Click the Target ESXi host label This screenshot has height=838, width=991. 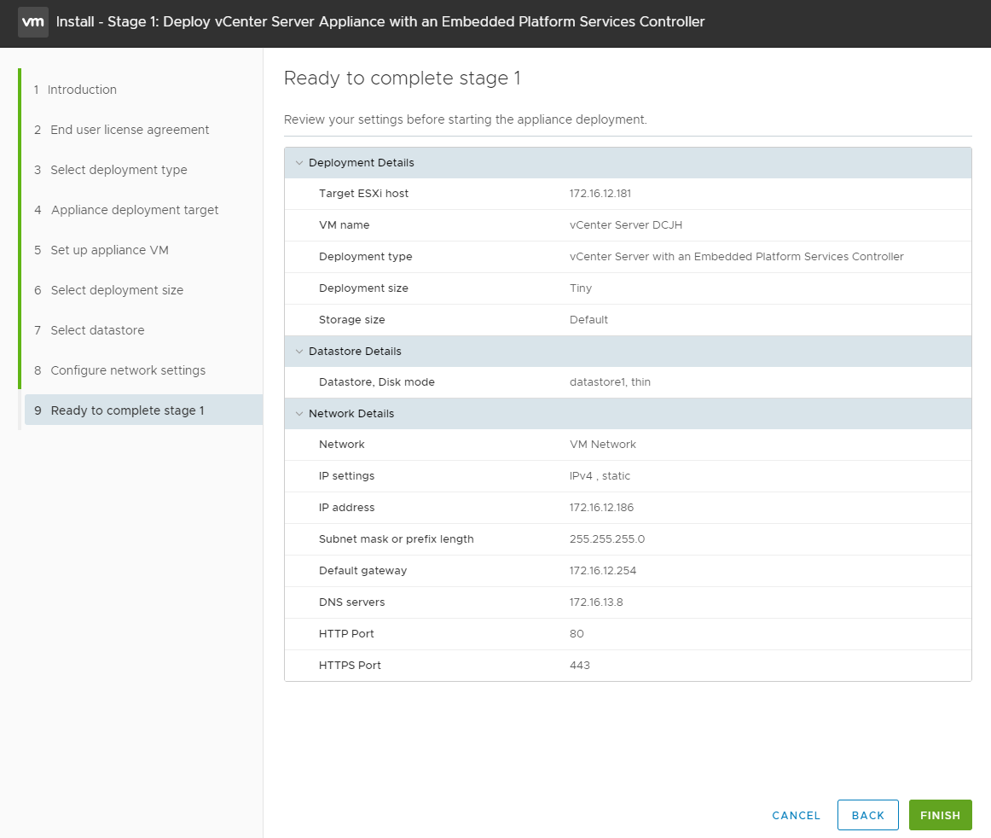(x=363, y=194)
